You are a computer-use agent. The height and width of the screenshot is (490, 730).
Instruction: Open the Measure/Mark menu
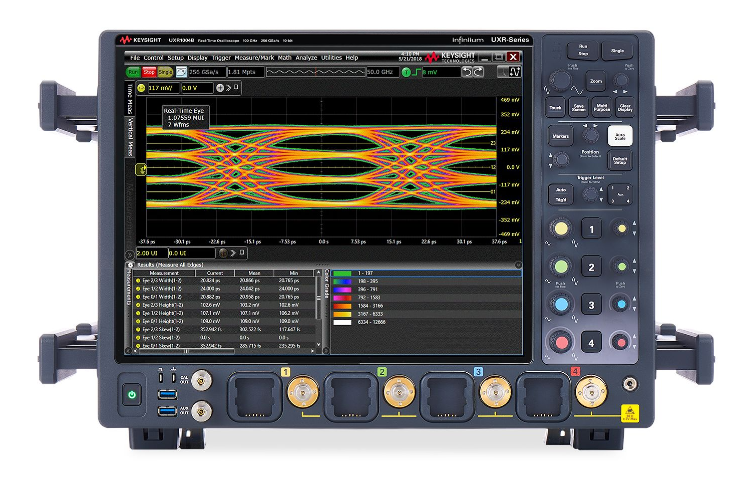point(254,58)
